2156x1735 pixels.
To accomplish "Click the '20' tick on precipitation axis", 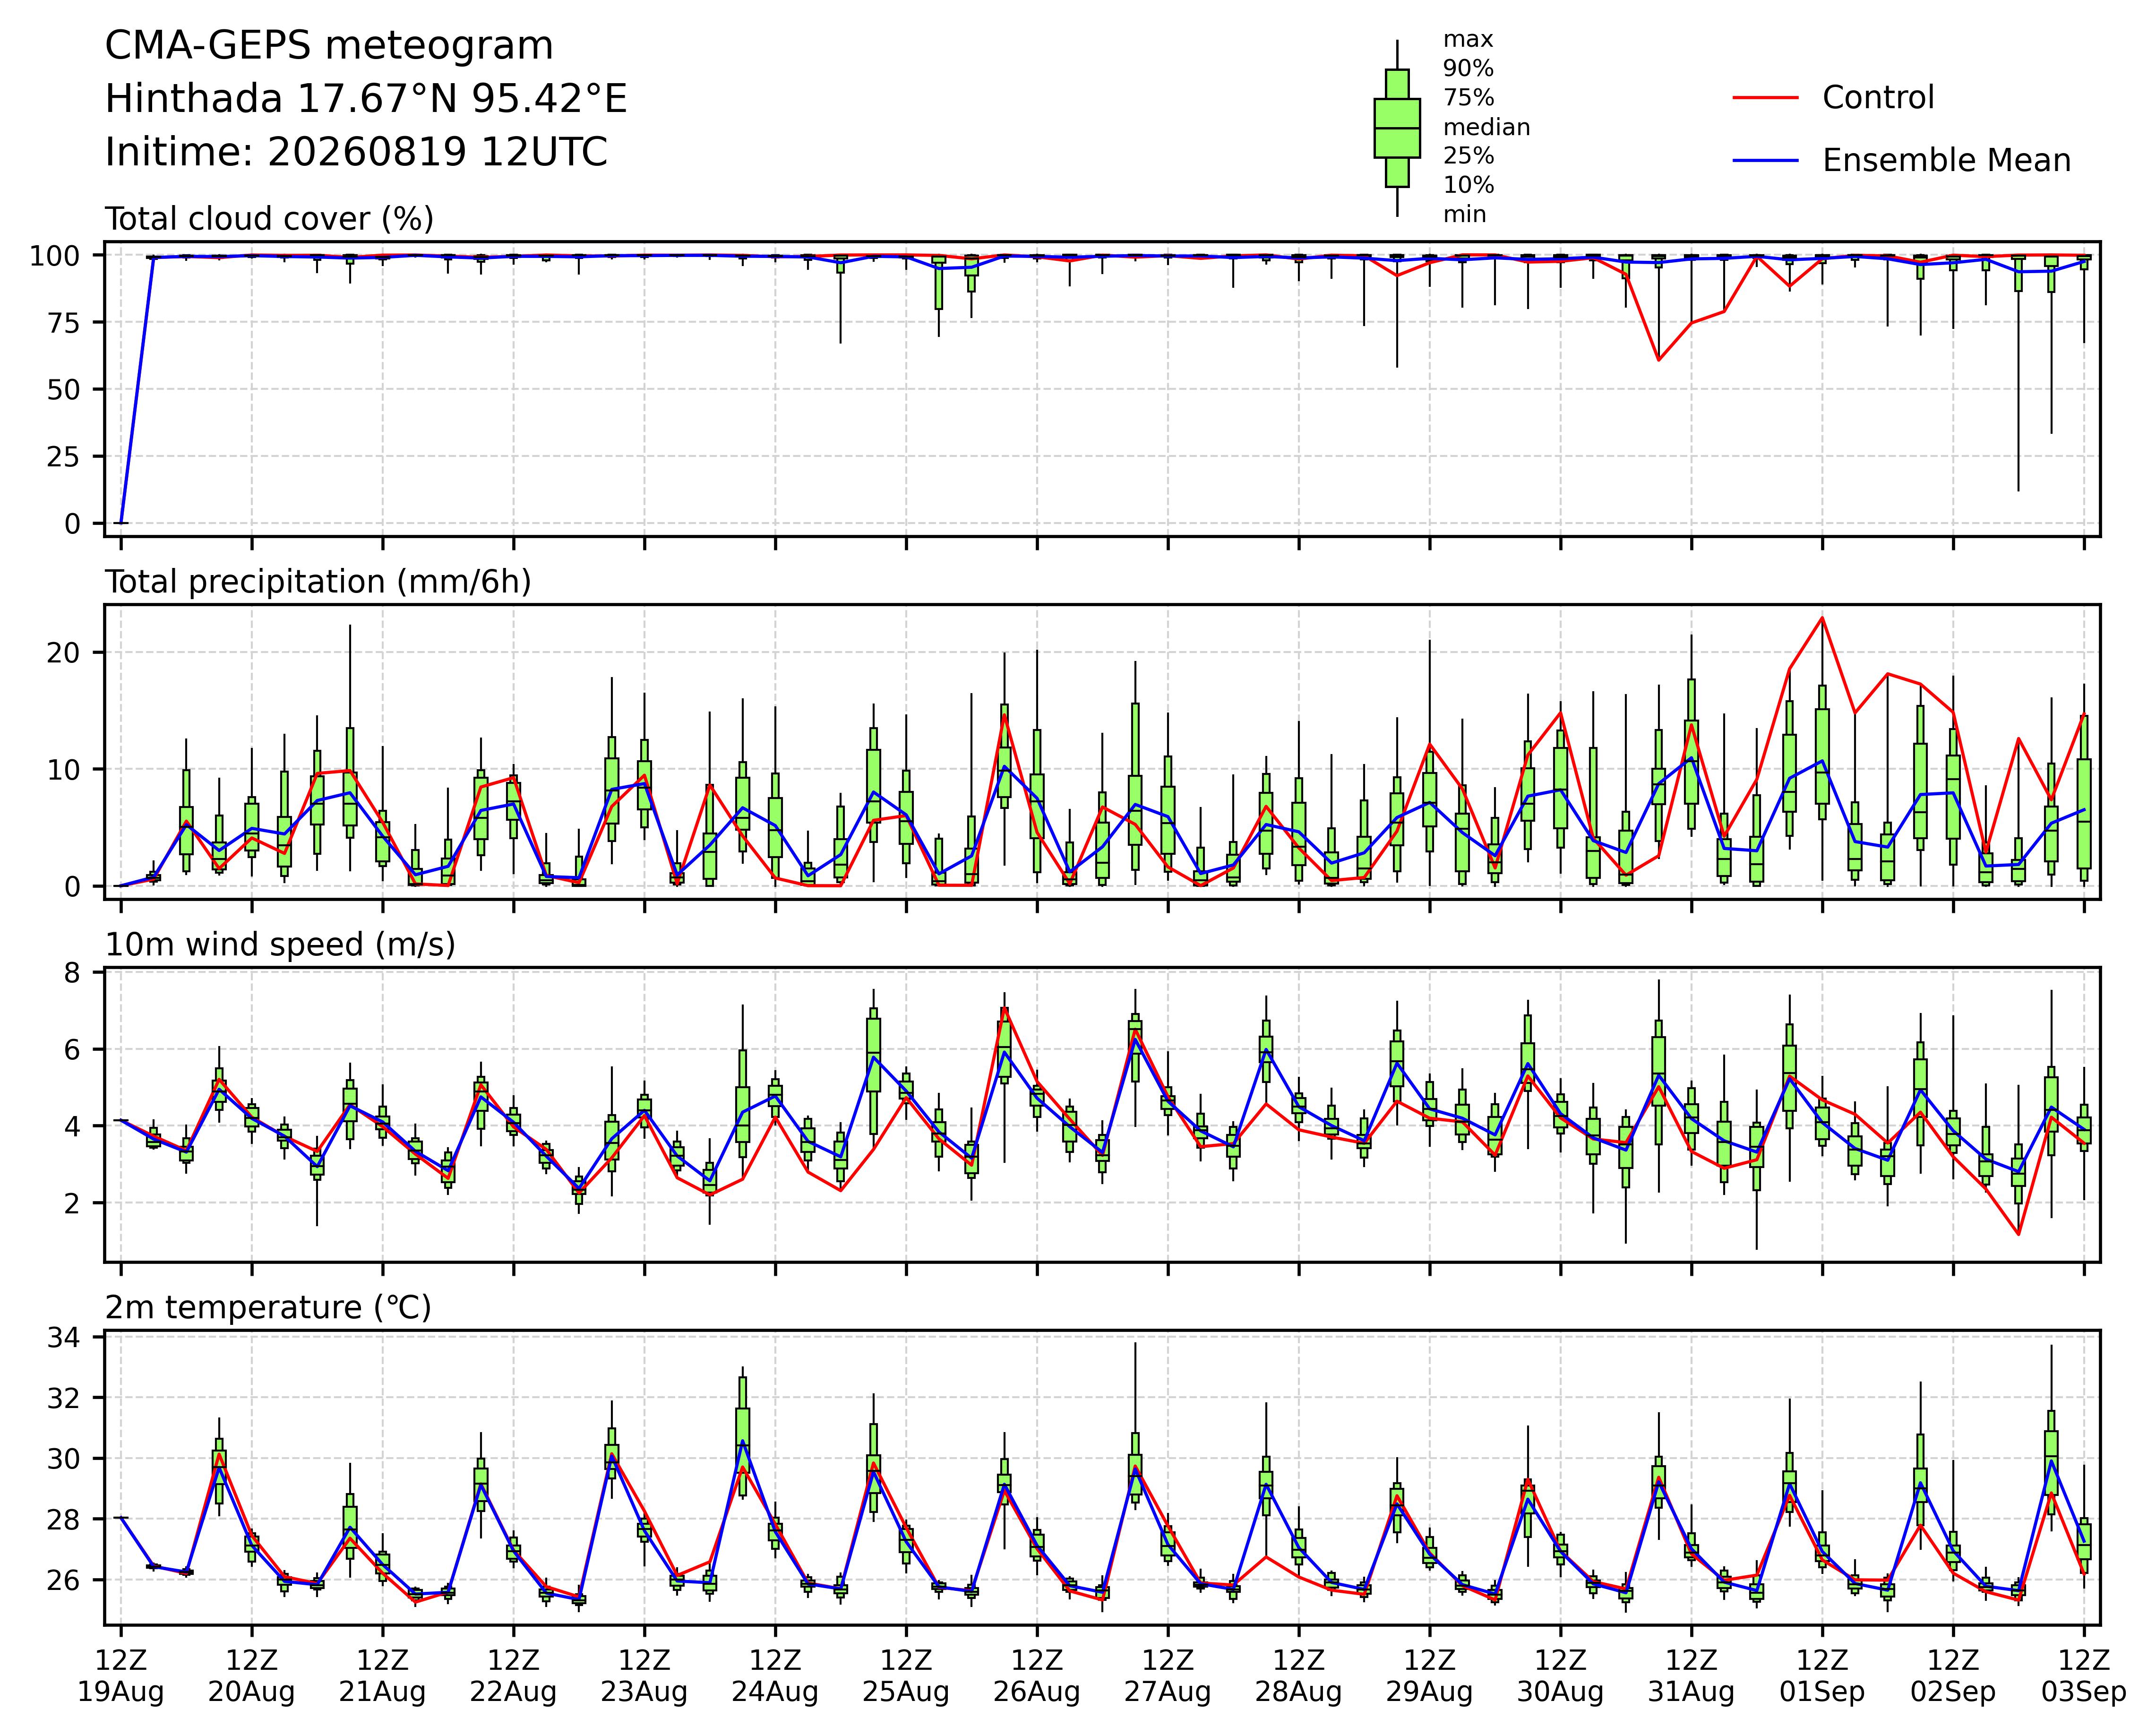I will [64, 653].
